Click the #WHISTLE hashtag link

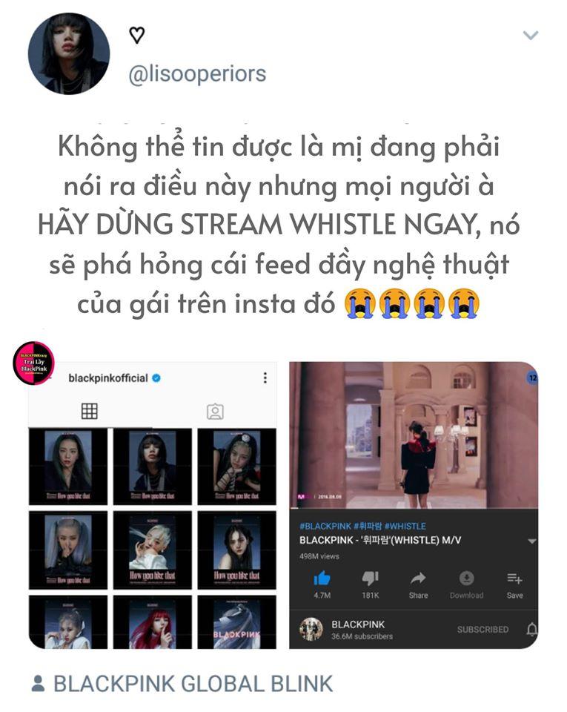405,527
